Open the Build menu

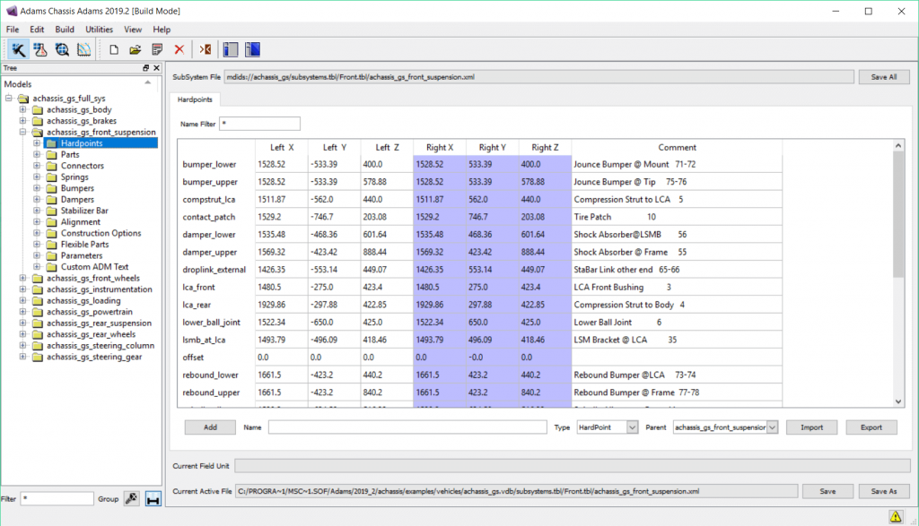tap(65, 30)
